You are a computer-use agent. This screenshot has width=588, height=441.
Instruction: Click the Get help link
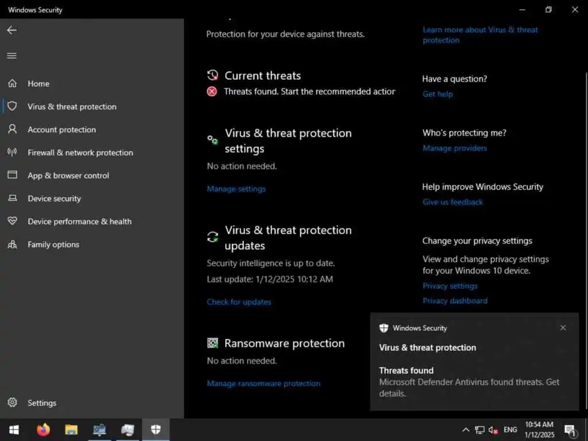pos(438,94)
